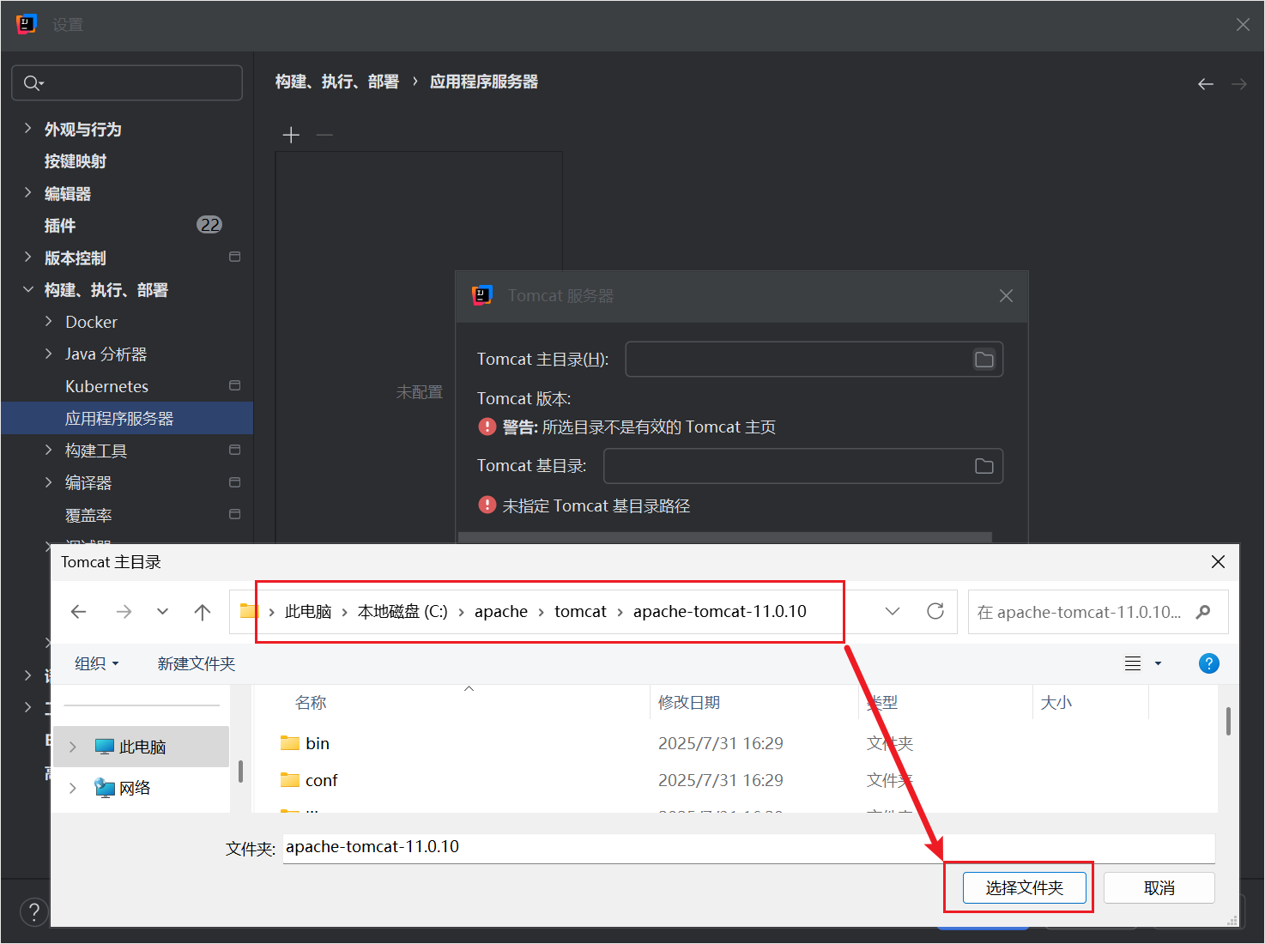The width and height of the screenshot is (1265, 944).
Task: Browse folder icon for Tomcat 主目录
Action: tap(984, 360)
